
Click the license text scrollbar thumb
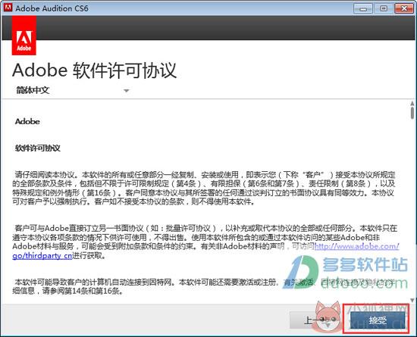[412, 113]
